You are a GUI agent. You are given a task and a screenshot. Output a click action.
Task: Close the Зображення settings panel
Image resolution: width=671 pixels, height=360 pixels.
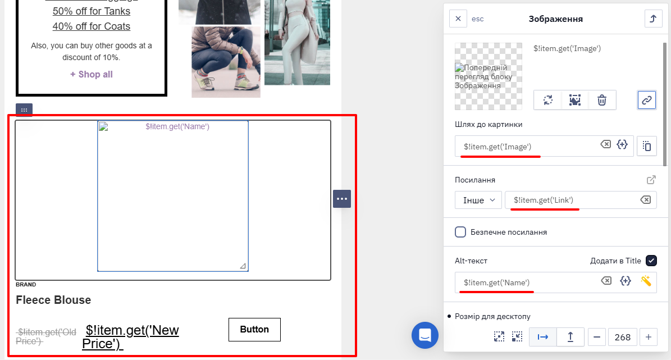(458, 19)
